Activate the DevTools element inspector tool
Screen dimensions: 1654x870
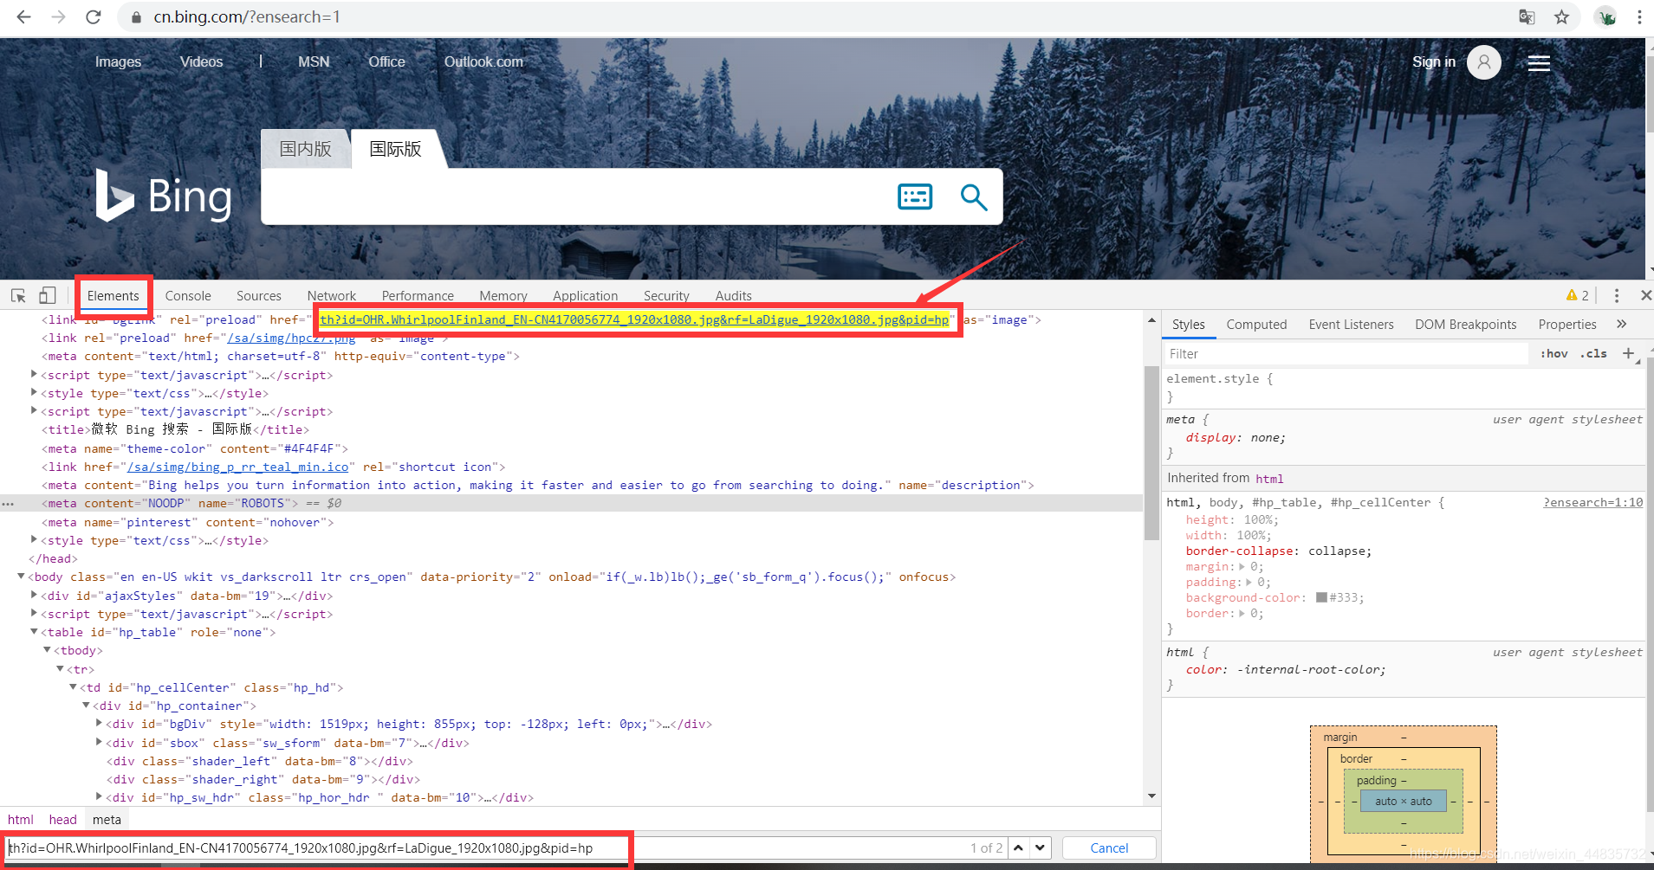click(x=18, y=295)
